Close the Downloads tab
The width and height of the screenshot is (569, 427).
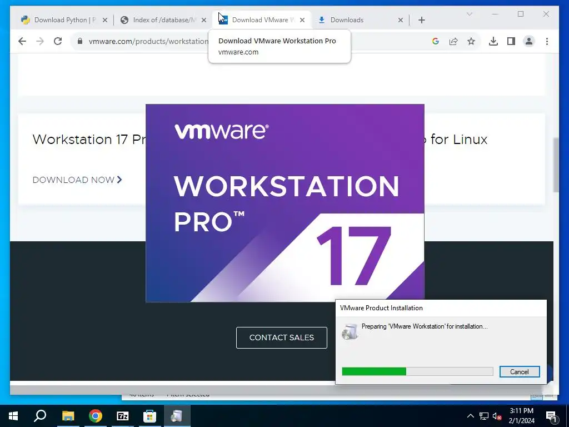[x=401, y=20]
